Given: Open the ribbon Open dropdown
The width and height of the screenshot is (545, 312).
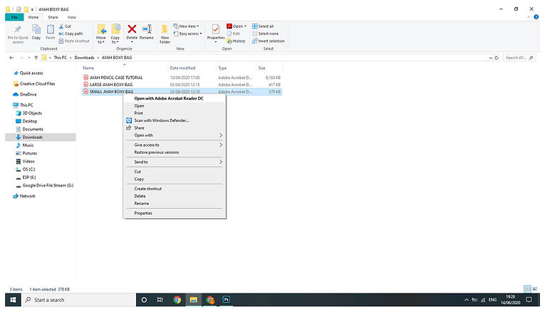Looking at the screenshot, I should click(x=245, y=26).
